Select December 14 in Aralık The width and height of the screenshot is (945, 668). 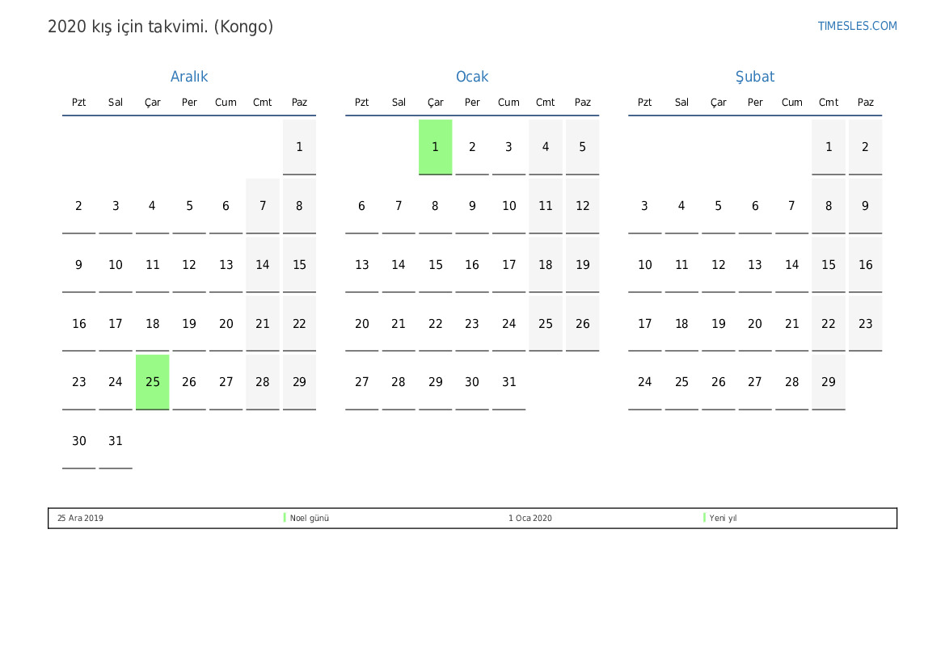[x=263, y=264]
